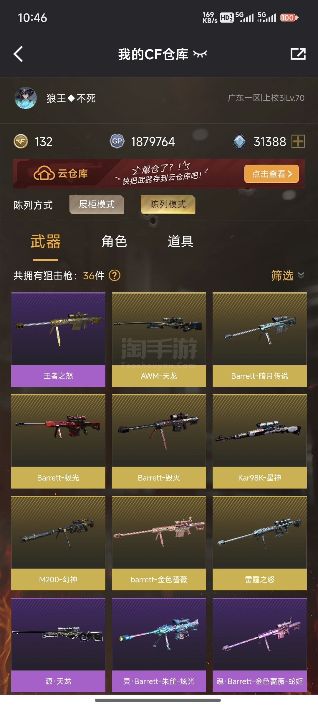Switch to 陈列模式 display mode
318x708 pixels.
(x=168, y=204)
